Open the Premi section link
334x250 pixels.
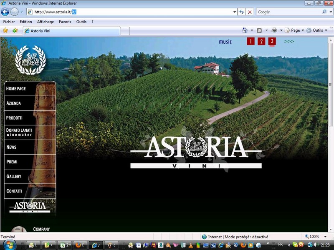pos(30,162)
